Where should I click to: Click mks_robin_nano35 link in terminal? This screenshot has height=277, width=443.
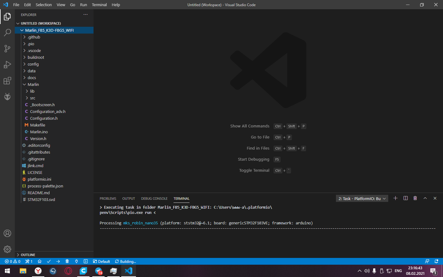click(x=141, y=223)
